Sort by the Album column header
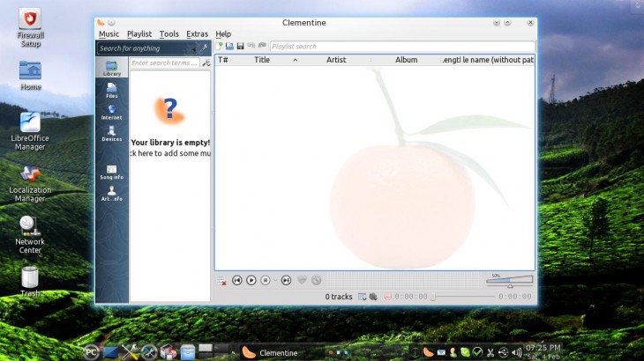644x361 pixels. [x=406, y=60]
